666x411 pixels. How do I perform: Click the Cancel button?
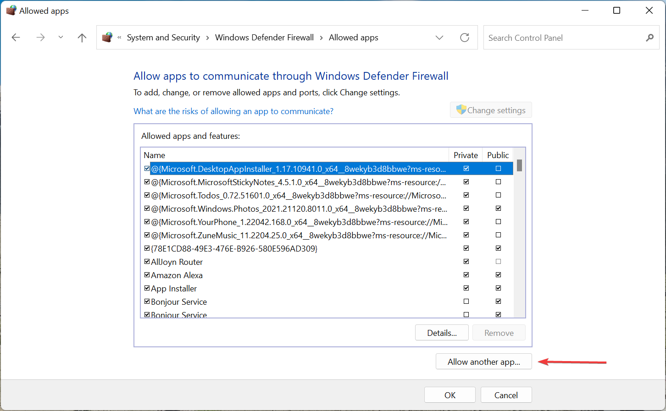[x=506, y=395]
